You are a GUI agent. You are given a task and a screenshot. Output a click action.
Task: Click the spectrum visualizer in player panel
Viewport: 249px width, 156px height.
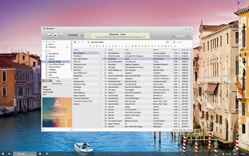89,35
